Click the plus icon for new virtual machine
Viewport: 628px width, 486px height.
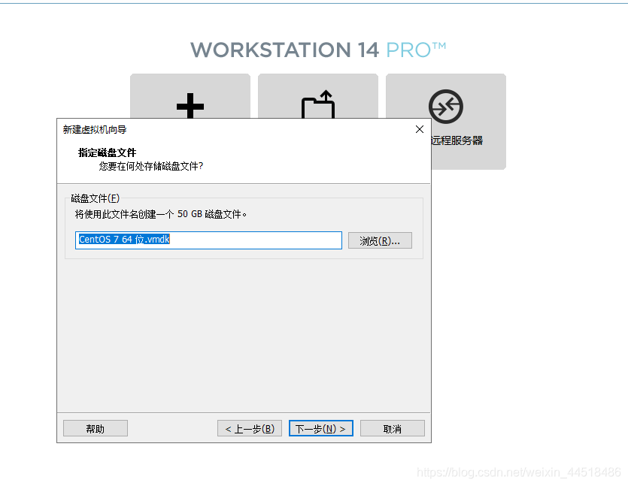coord(190,105)
